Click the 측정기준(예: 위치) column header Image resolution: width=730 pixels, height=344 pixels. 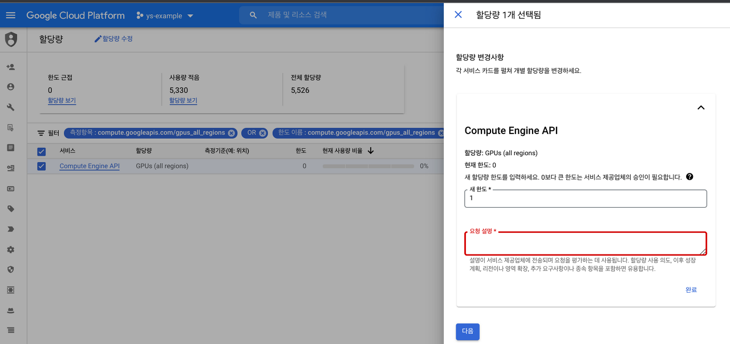(x=227, y=151)
